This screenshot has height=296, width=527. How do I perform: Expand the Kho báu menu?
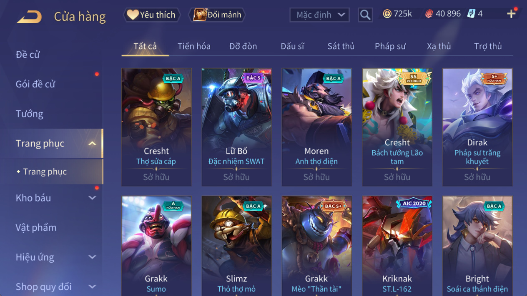click(x=92, y=198)
